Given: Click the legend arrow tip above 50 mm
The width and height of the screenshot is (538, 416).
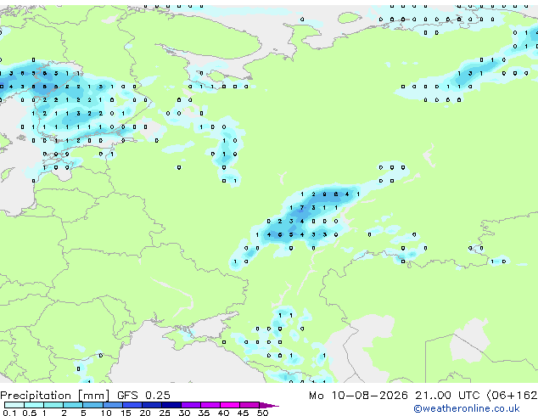Looking at the screenshot, I should point(269,405).
